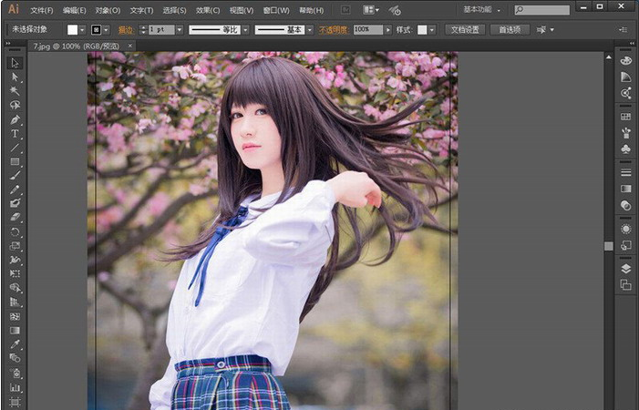Open the 效果(C) menu
Viewport: 639px width, 410px height.
click(x=208, y=10)
